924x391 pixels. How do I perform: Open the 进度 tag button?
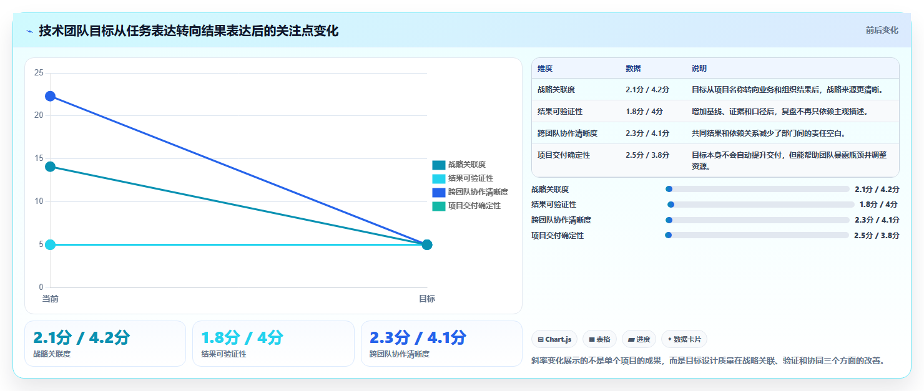[x=639, y=339]
